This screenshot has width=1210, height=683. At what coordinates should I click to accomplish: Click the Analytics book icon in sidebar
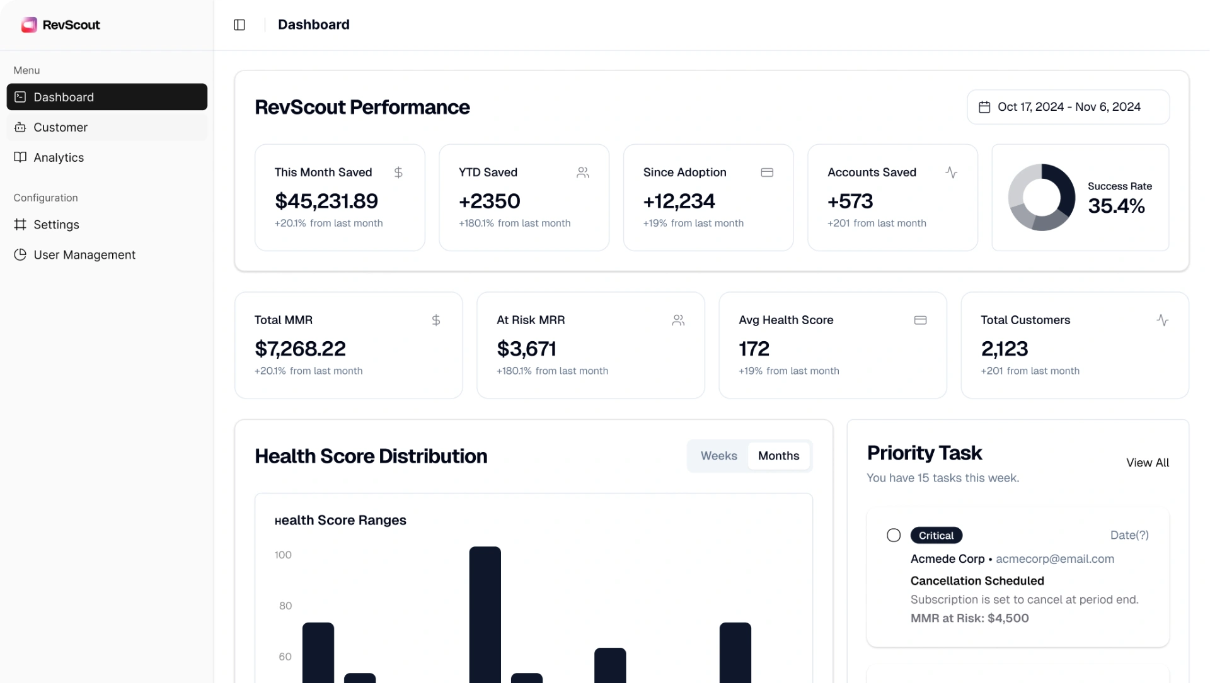pyautogui.click(x=20, y=157)
